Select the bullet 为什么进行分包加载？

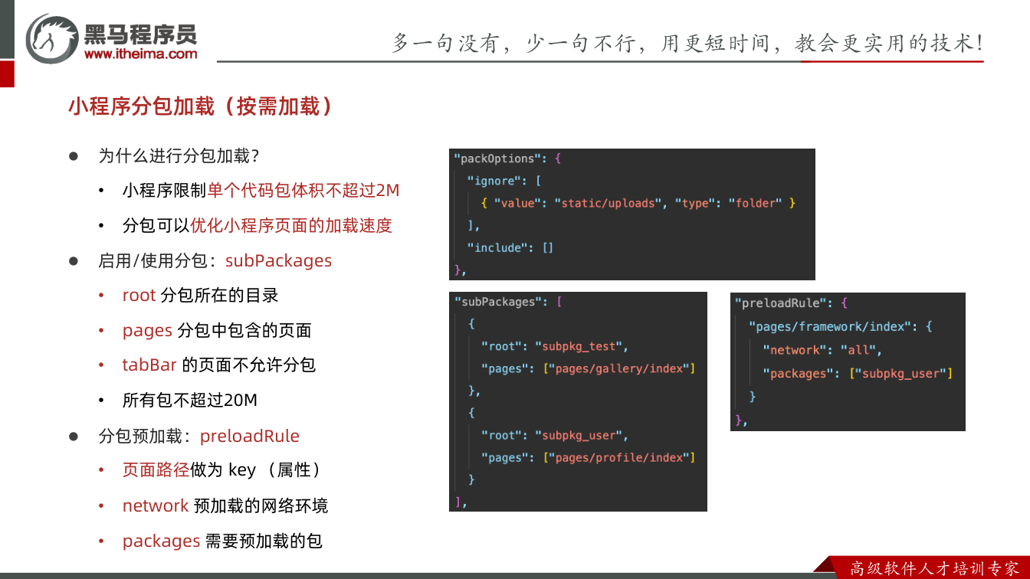click(x=179, y=155)
